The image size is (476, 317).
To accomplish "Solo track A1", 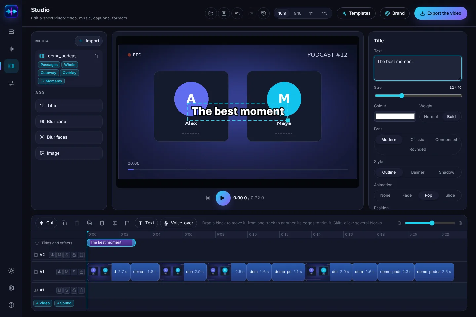I will pos(67,290).
